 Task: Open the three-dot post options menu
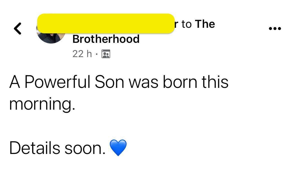coord(275,29)
